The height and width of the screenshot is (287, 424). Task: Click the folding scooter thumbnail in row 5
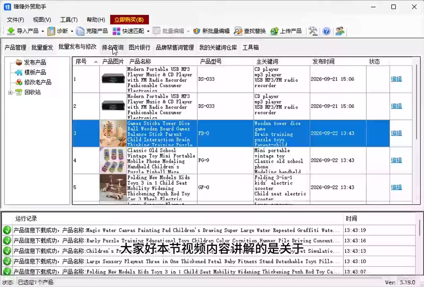pos(113,187)
